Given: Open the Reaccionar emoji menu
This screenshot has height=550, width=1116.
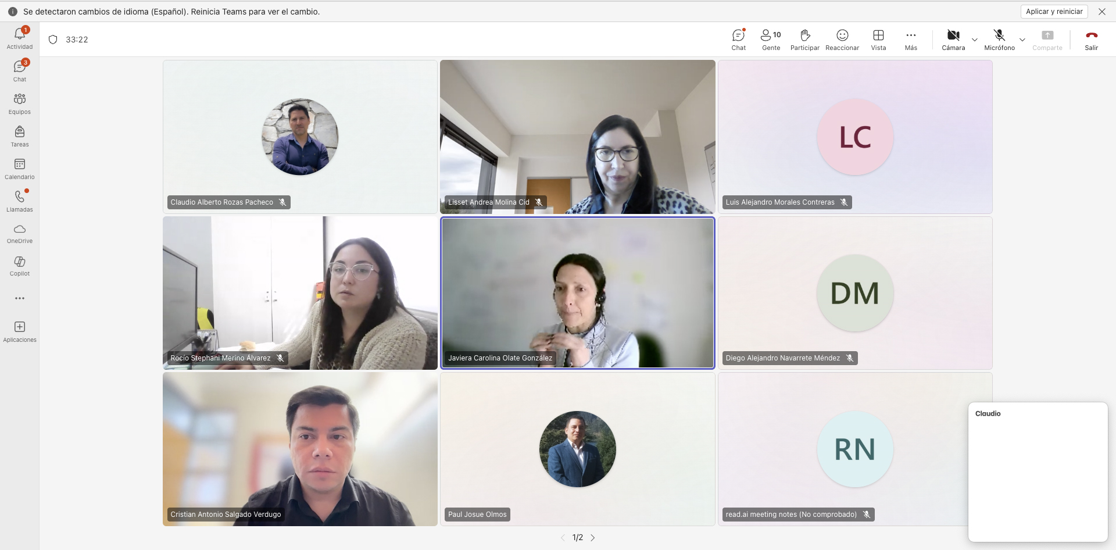Looking at the screenshot, I should (x=842, y=40).
